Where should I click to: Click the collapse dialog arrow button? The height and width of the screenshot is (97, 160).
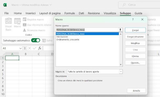(120, 30)
